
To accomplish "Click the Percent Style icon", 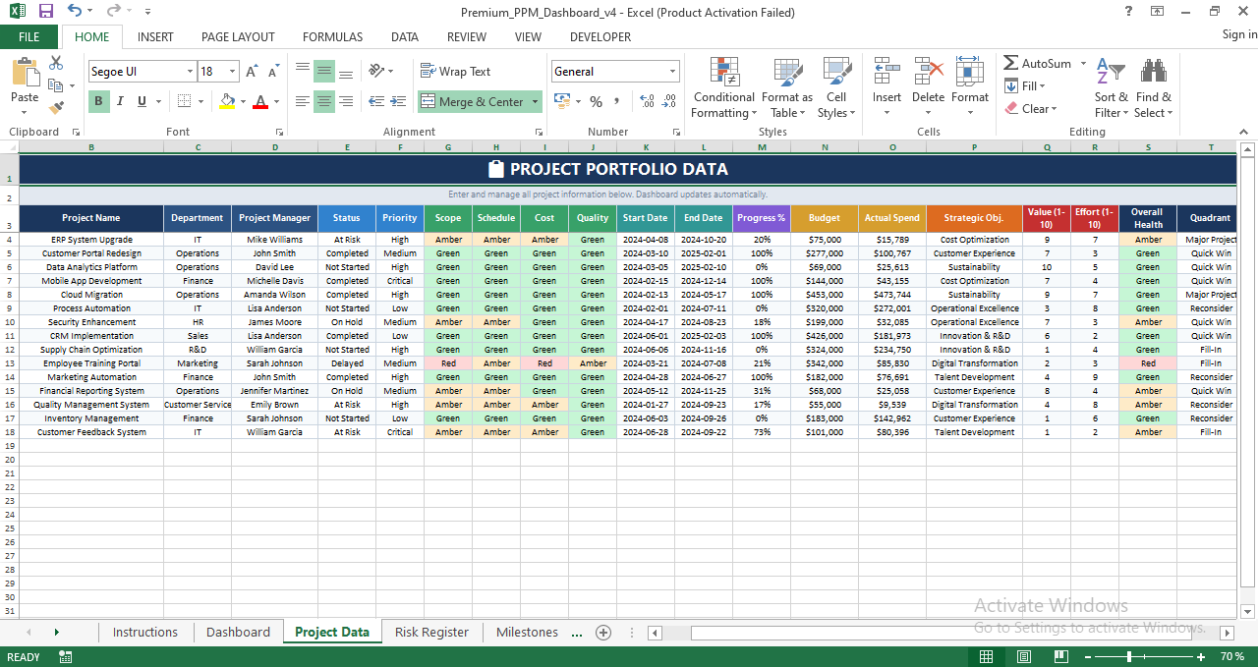I will pos(596,101).
